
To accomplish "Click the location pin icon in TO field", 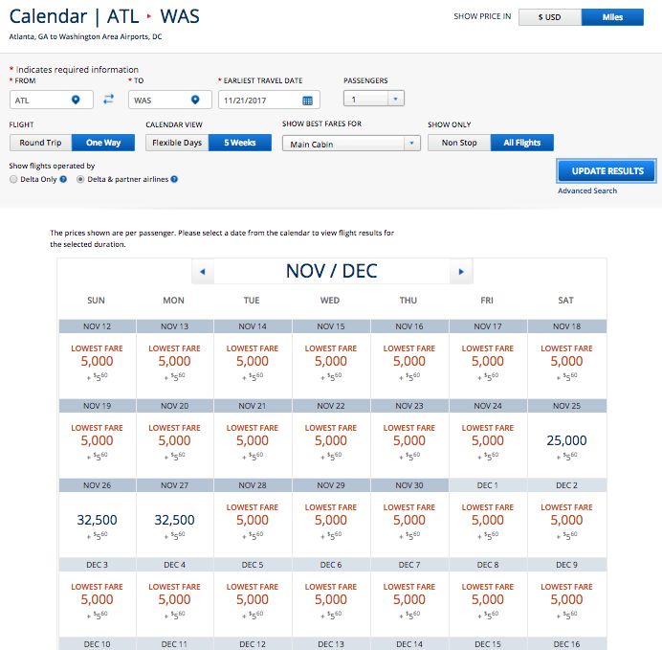I will coord(195,100).
